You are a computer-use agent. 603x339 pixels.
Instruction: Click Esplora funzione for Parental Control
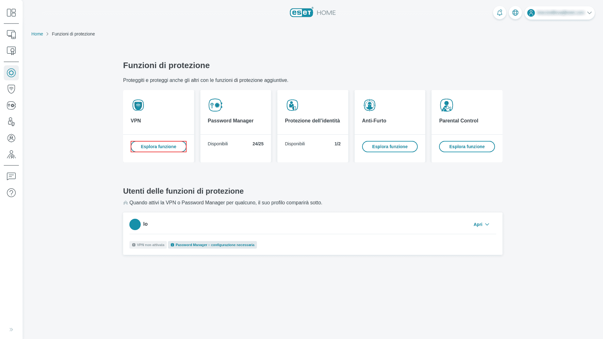pyautogui.click(x=467, y=147)
